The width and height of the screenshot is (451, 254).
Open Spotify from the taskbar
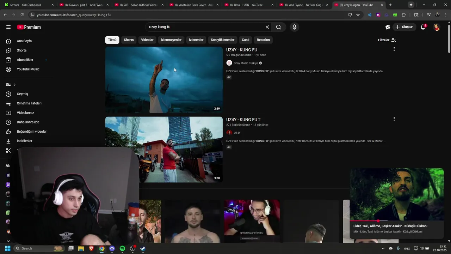122,248
